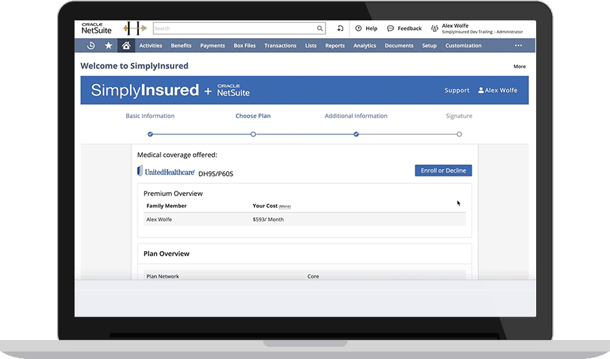Go to the Home house icon
The image size is (610, 359).
pos(126,45)
